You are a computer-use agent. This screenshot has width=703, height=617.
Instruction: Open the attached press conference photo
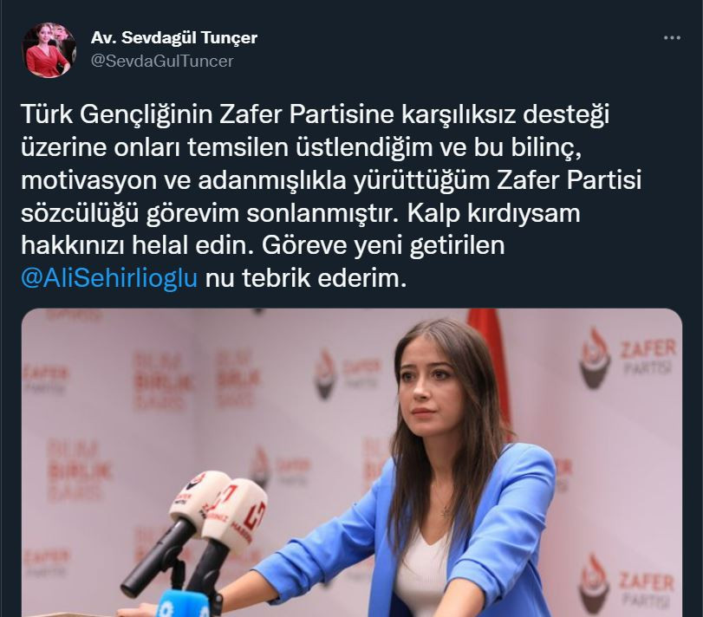pyautogui.click(x=352, y=463)
